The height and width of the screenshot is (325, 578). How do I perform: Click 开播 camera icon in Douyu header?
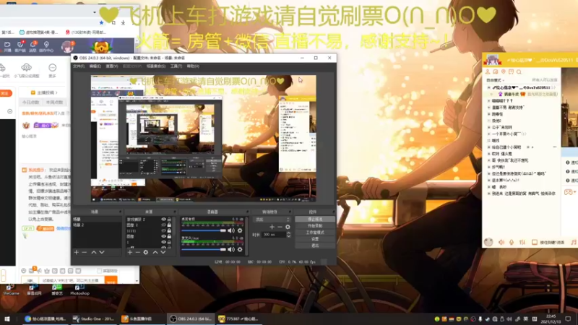7,44
